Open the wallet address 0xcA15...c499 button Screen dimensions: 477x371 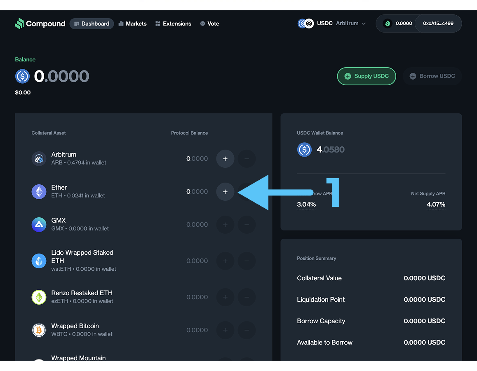pos(438,23)
